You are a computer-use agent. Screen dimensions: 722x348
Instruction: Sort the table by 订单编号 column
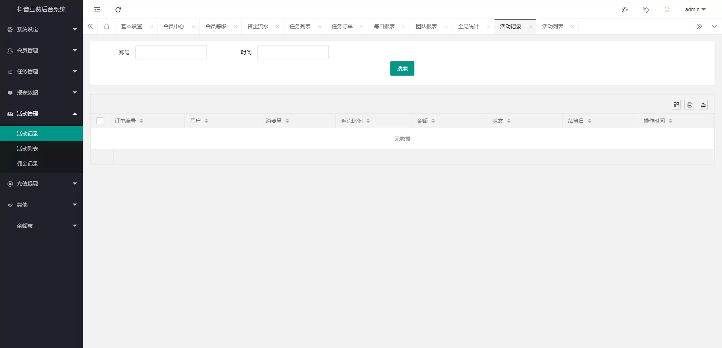tap(141, 121)
